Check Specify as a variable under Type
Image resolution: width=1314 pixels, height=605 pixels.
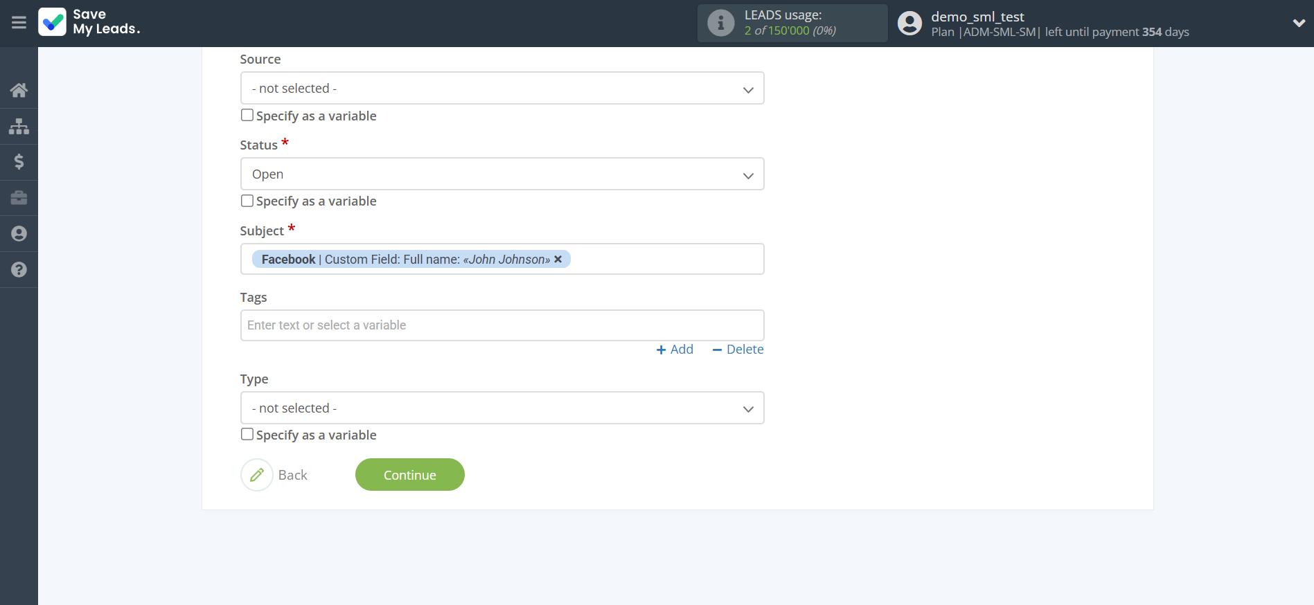[247, 435]
